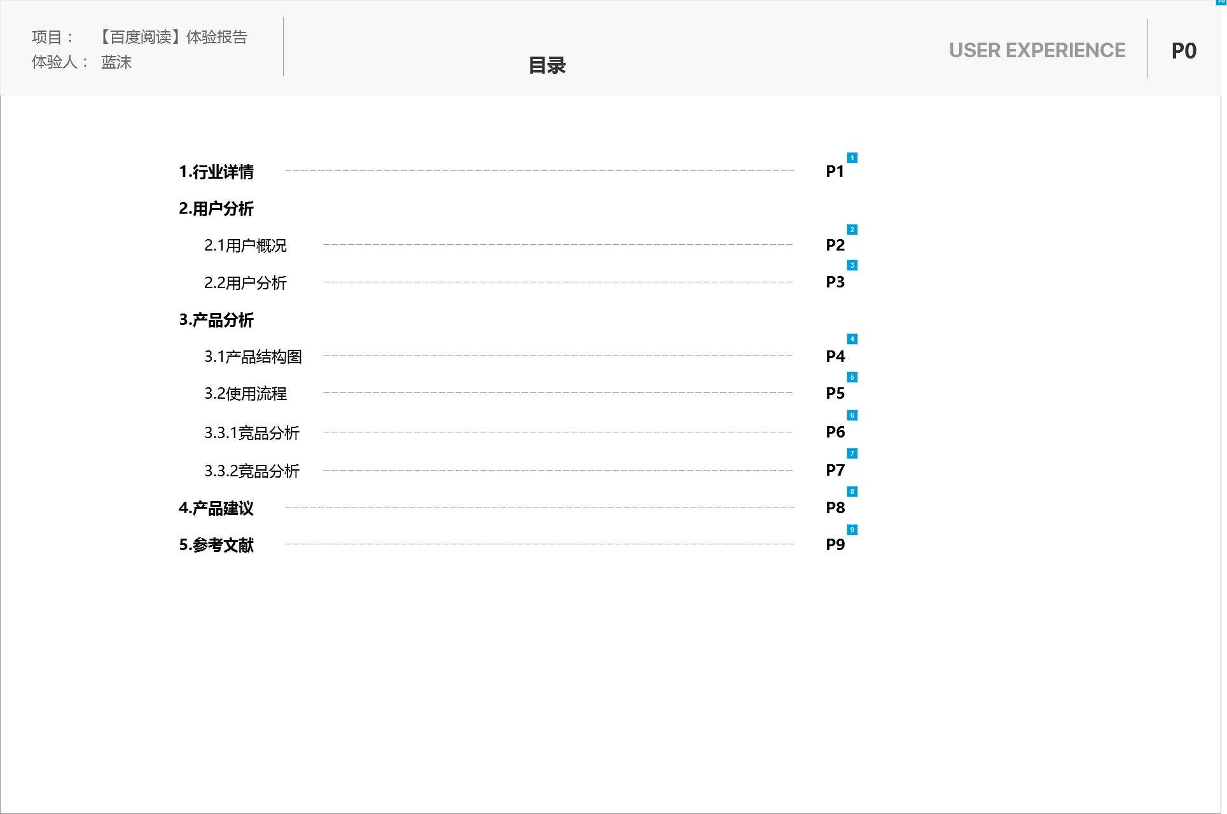Select 1.行业详情 contents entry

[x=216, y=172]
